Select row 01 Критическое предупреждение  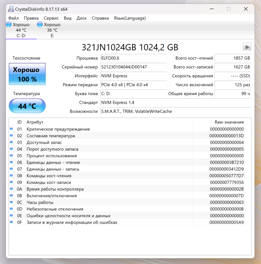tap(127, 129)
